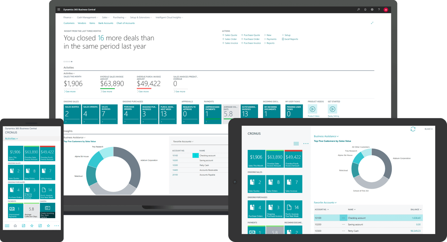
Task: Create a new Sales Quote action
Action: (230, 35)
